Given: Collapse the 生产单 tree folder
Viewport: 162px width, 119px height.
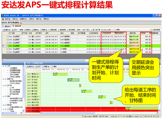Looking at the screenshot, I should 3,86.
